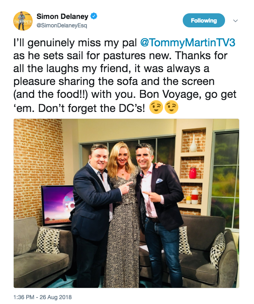Click the blonde woman in the center
The height and width of the screenshot is (304, 254).
click(122, 214)
